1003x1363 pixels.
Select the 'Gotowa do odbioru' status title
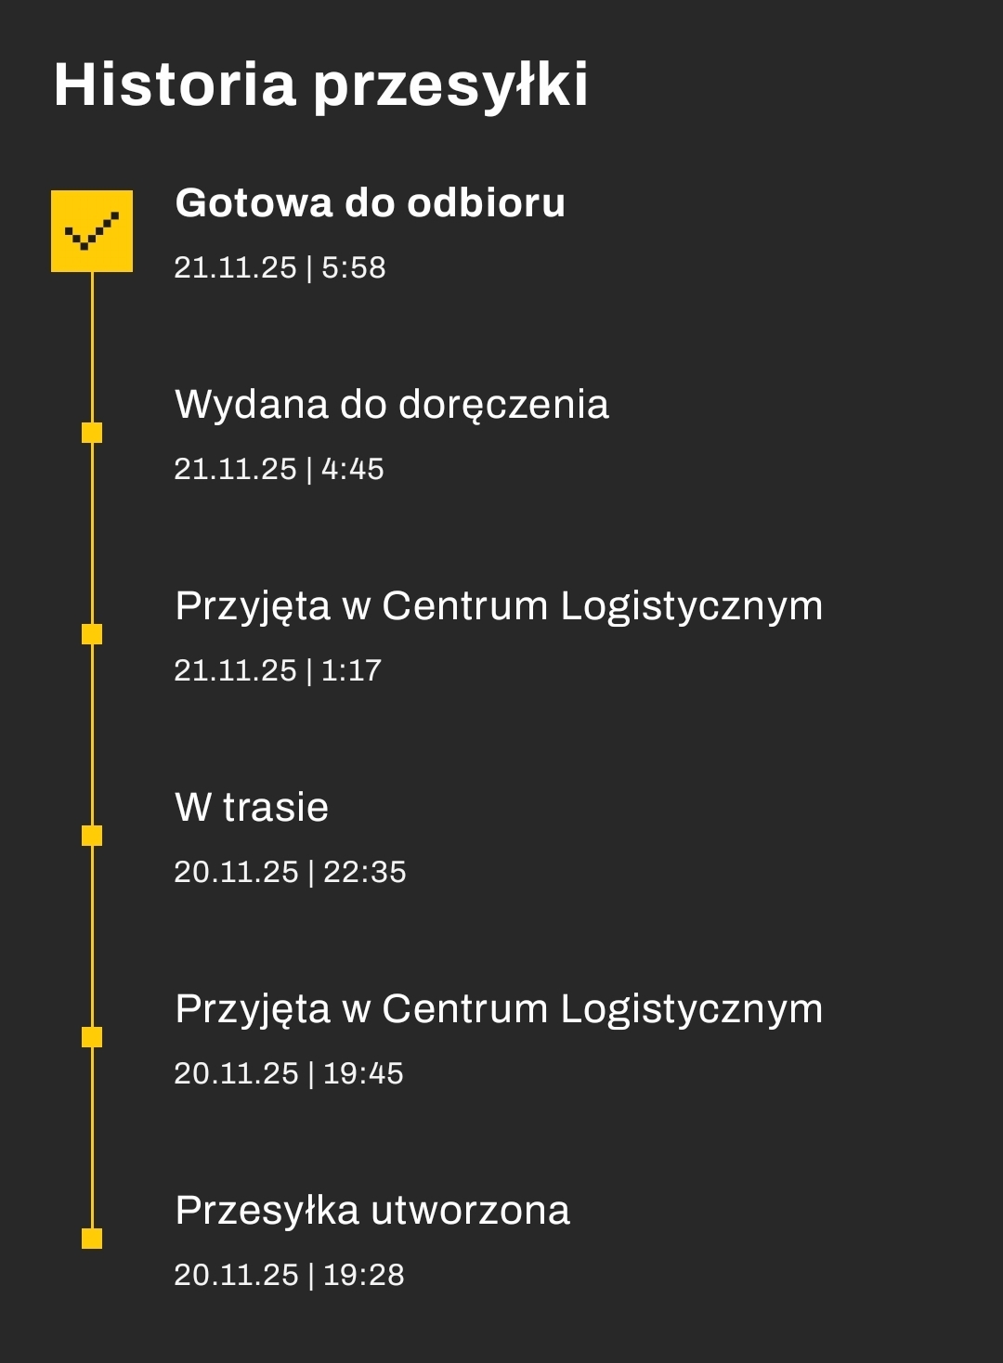click(x=370, y=202)
